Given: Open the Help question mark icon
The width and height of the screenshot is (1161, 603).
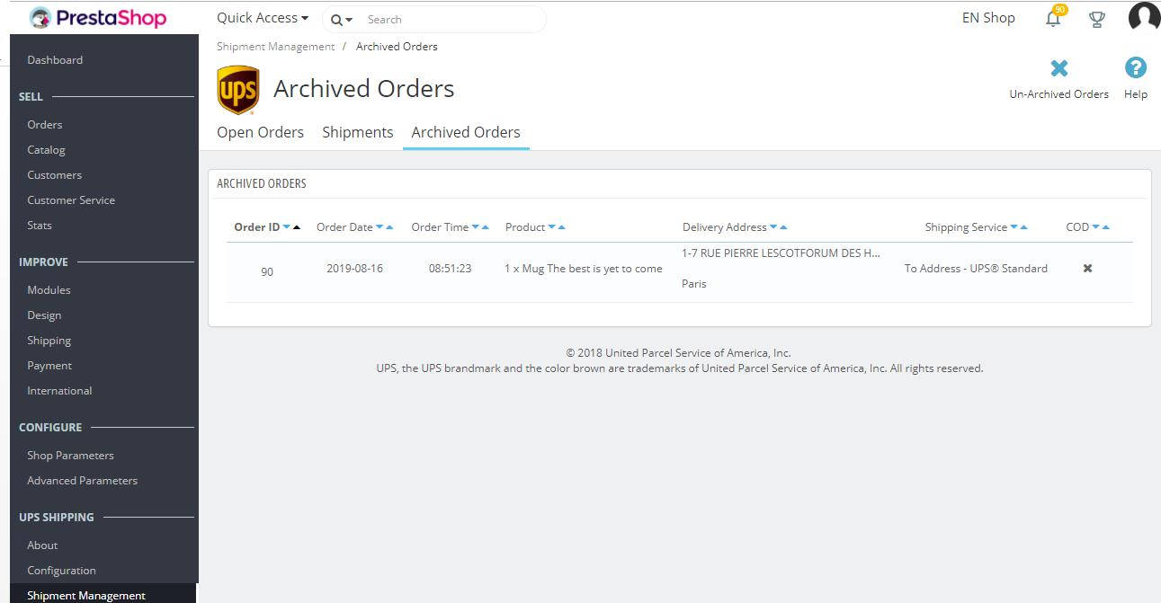Looking at the screenshot, I should pos(1136,67).
